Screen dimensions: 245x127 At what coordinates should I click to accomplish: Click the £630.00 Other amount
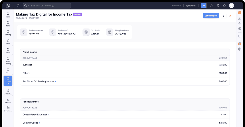pyautogui.click(x=223, y=73)
